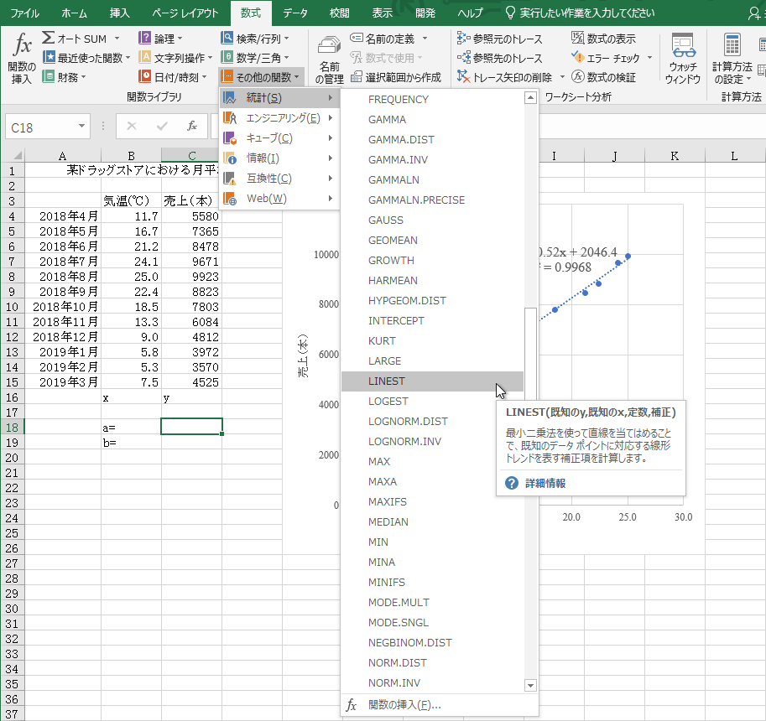
Task: Click the AutoSum sigma icon
Action: (x=49, y=38)
